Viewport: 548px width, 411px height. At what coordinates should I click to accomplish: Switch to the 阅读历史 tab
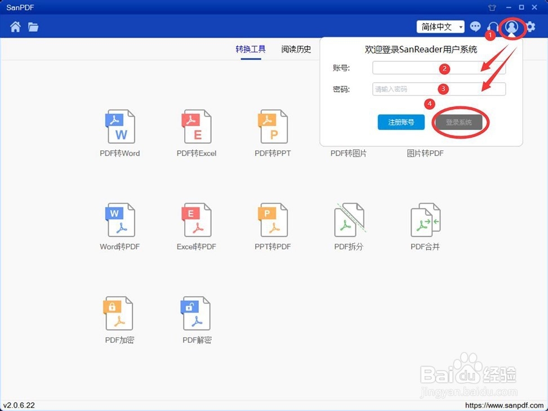tap(296, 50)
